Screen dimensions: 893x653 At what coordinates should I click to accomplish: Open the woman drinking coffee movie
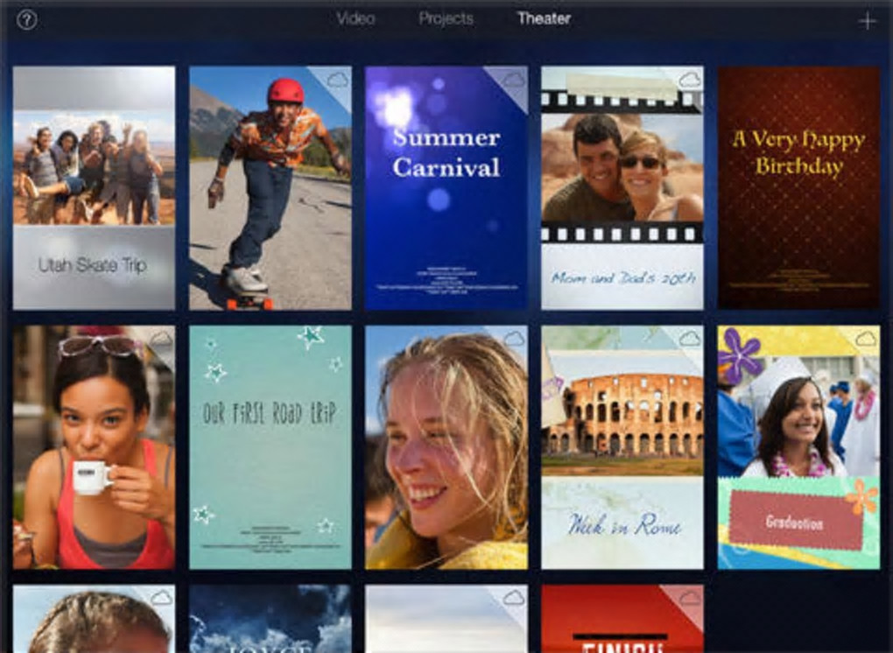click(94, 447)
